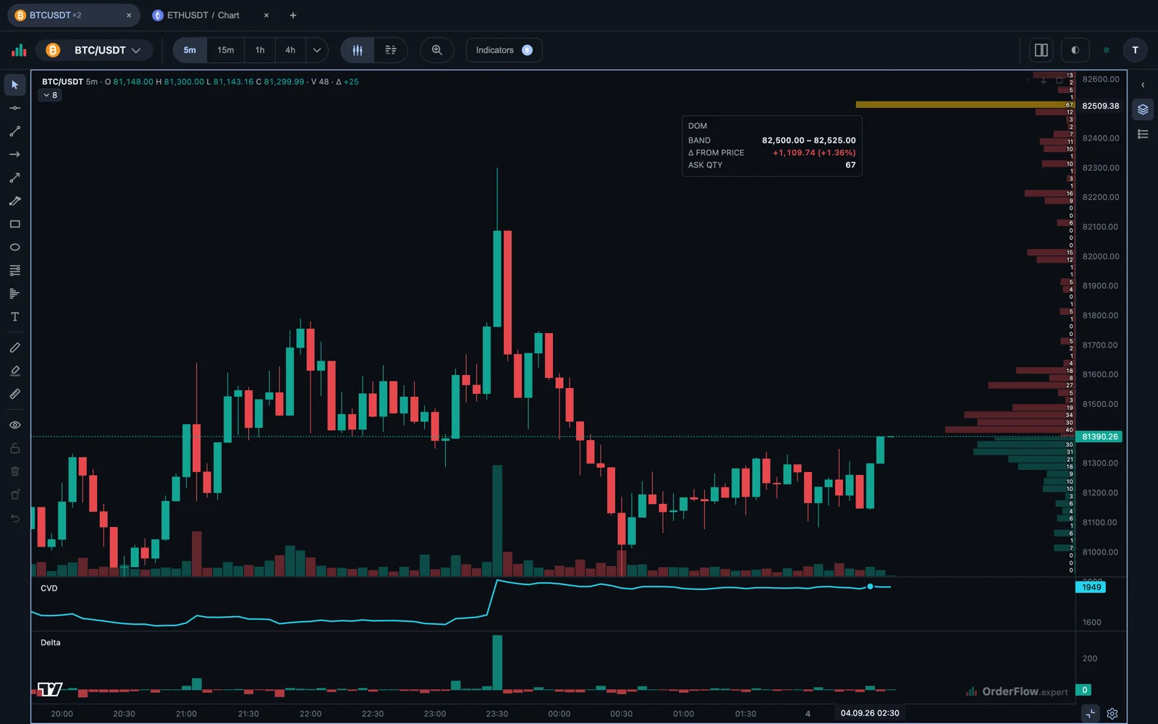Select the ruler measure tool

(x=14, y=394)
